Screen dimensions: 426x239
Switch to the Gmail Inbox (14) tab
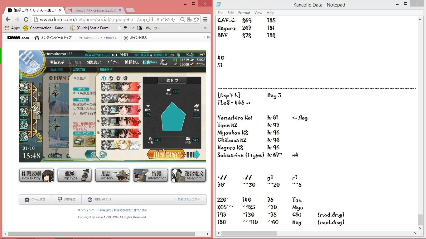pyautogui.click(x=95, y=10)
